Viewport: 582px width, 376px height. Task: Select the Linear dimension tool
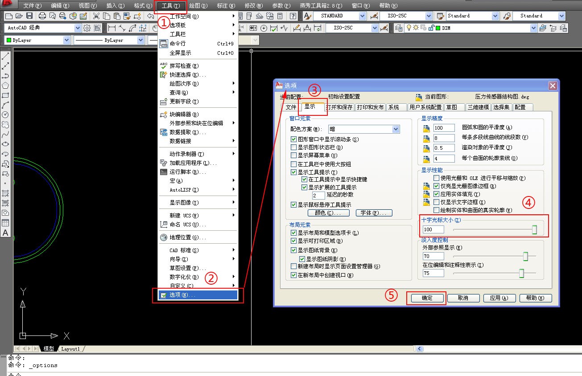click(111, 28)
